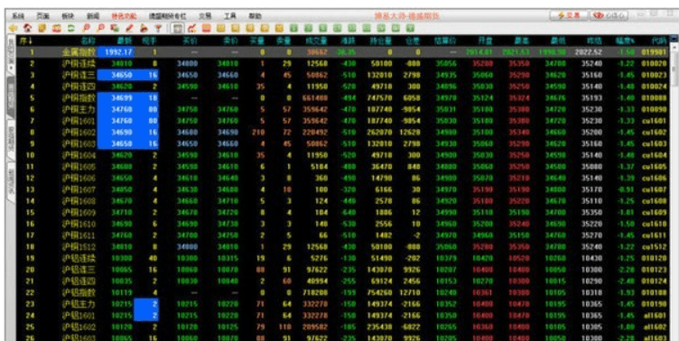
Task: Sort by the 序 column header arrow
Action: (x=23, y=41)
